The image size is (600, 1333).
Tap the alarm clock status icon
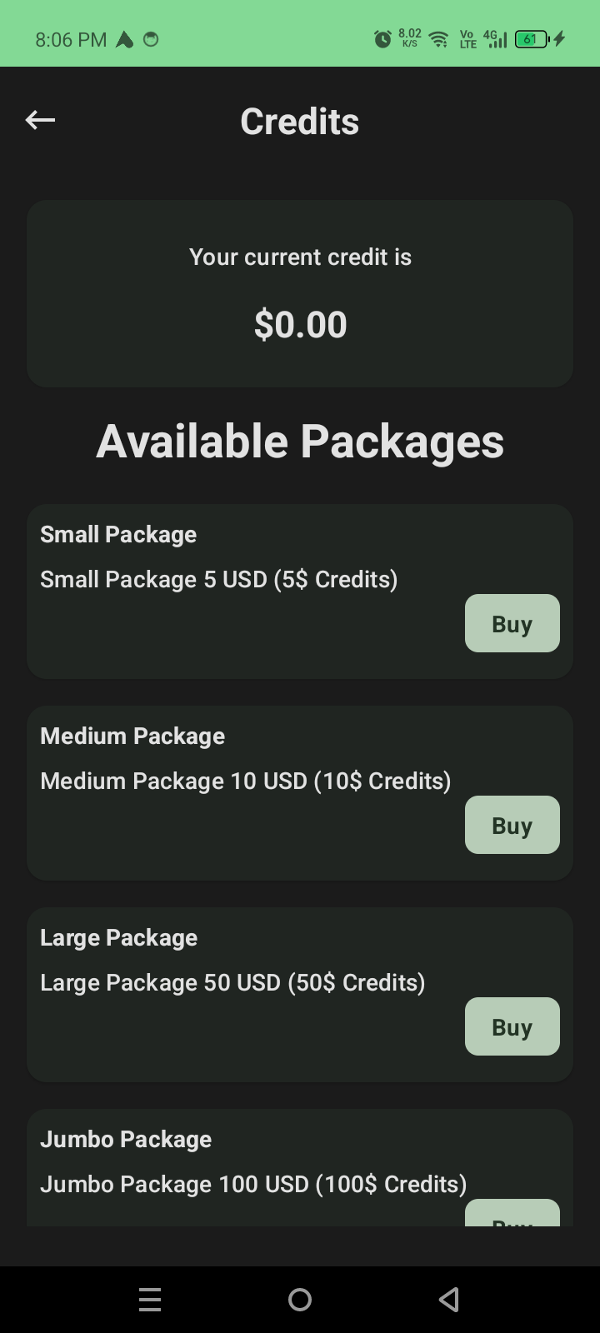click(x=382, y=39)
